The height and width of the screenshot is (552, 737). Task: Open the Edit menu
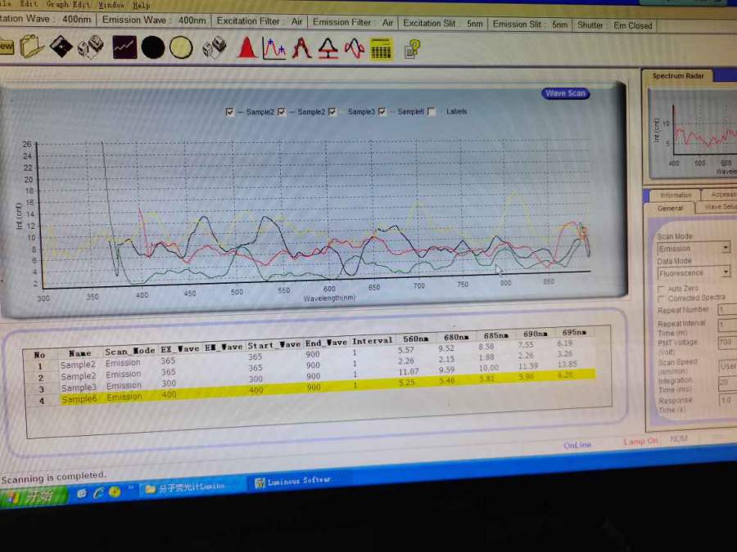point(28,4)
